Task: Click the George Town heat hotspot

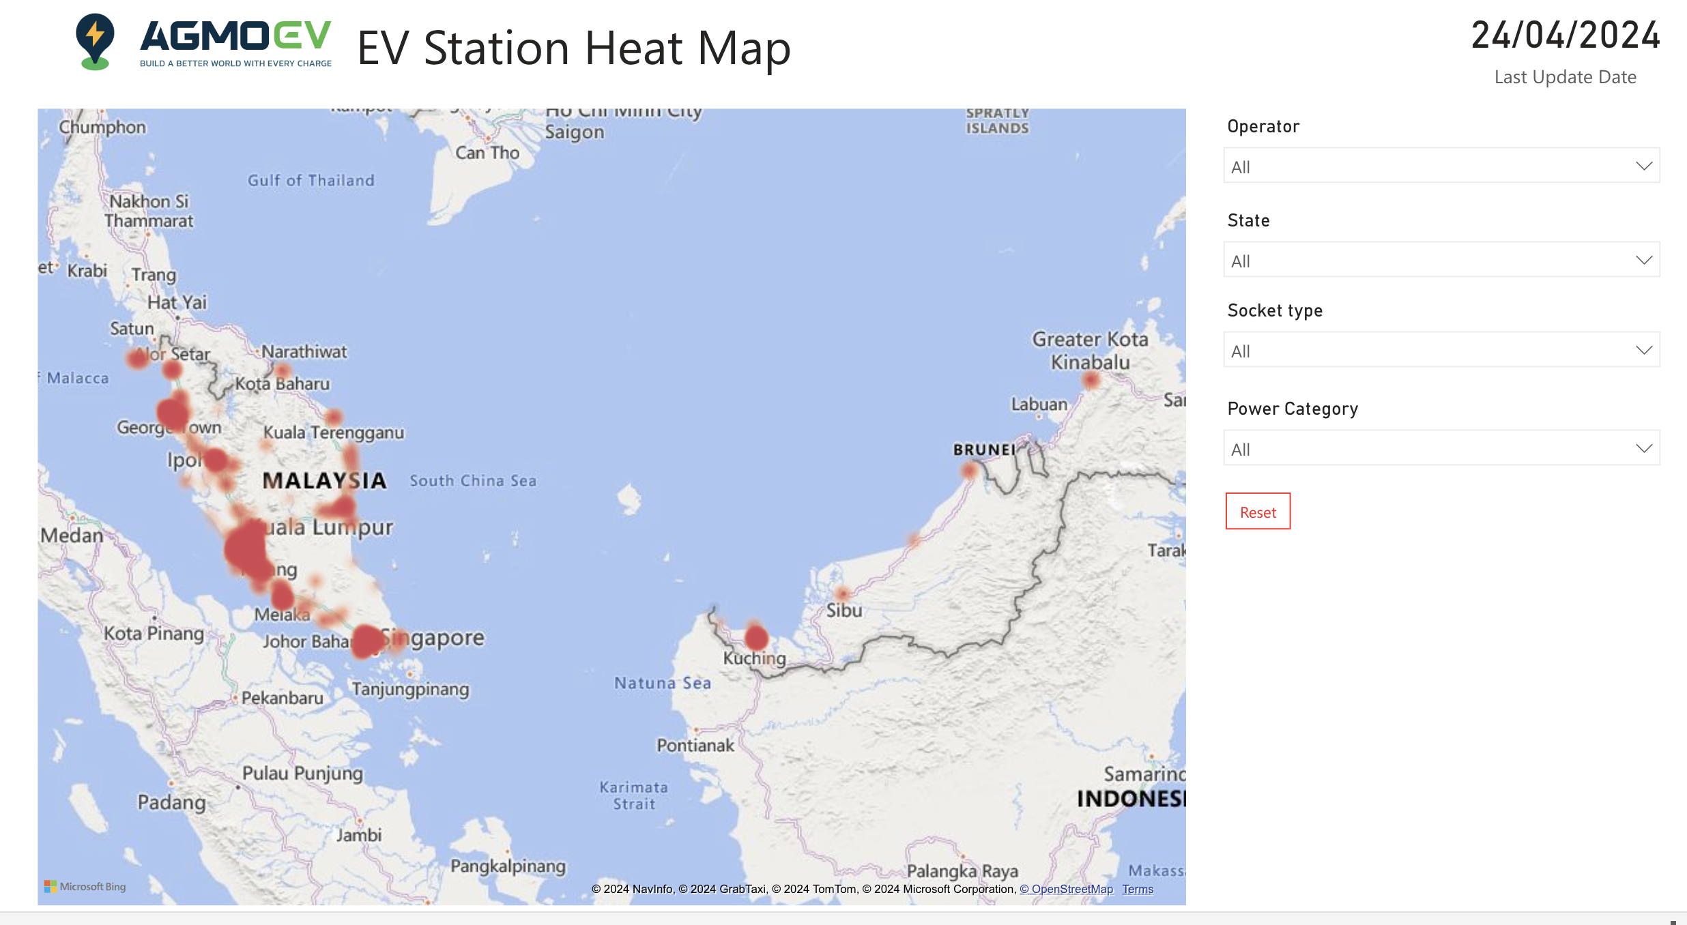Action: point(172,413)
